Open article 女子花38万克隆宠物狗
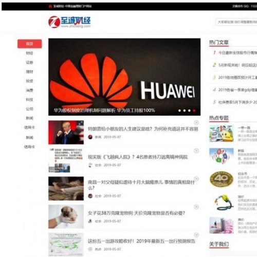This screenshot has width=257, height=257. [x=136, y=213]
